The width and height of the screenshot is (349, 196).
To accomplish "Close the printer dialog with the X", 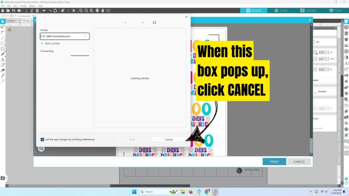I will 186,17.
